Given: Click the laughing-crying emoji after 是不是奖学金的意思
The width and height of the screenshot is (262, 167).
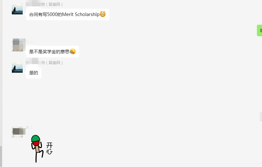Looking at the screenshot, I should tap(73, 51).
